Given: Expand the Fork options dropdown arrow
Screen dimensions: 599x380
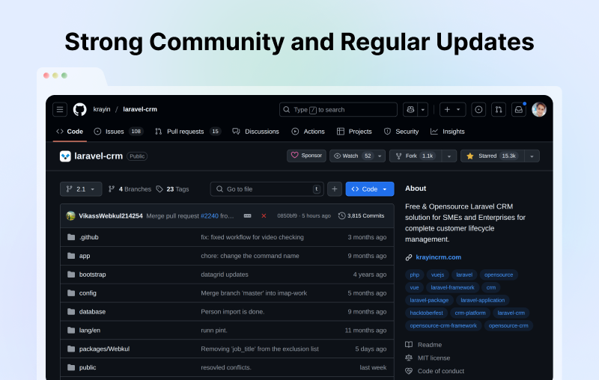Looking at the screenshot, I should [x=449, y=156].
